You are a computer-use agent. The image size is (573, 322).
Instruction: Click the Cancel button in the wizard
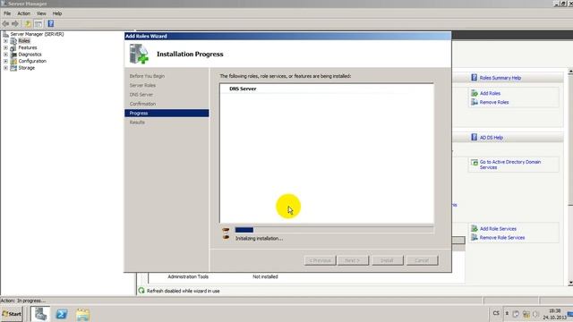[x=422, y=260]
